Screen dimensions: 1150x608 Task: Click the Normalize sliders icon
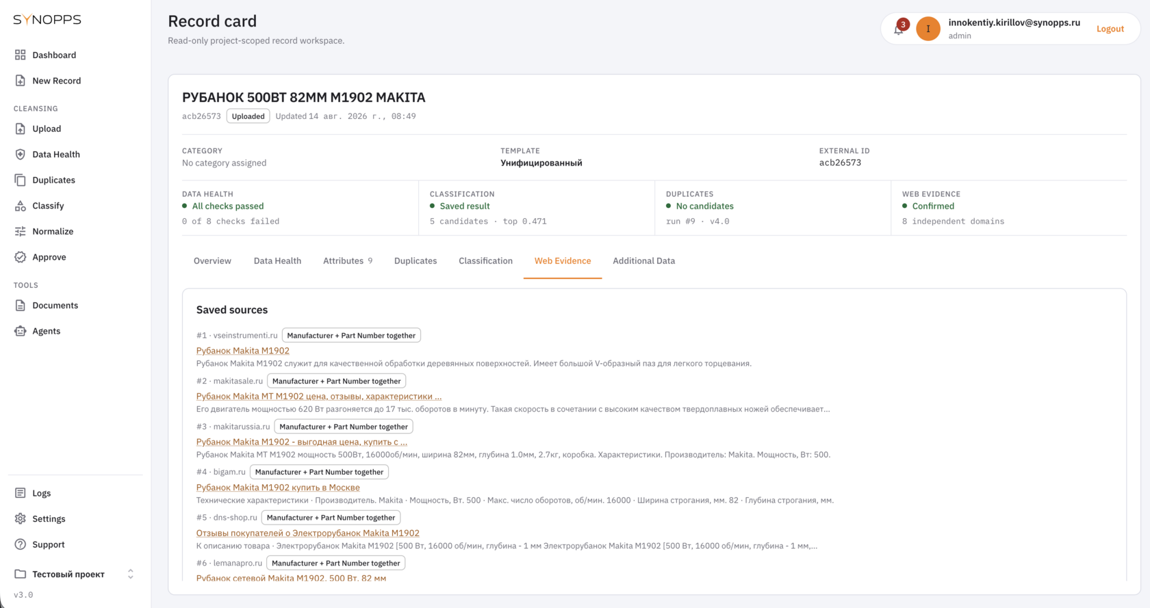click(x=21, y=231)
